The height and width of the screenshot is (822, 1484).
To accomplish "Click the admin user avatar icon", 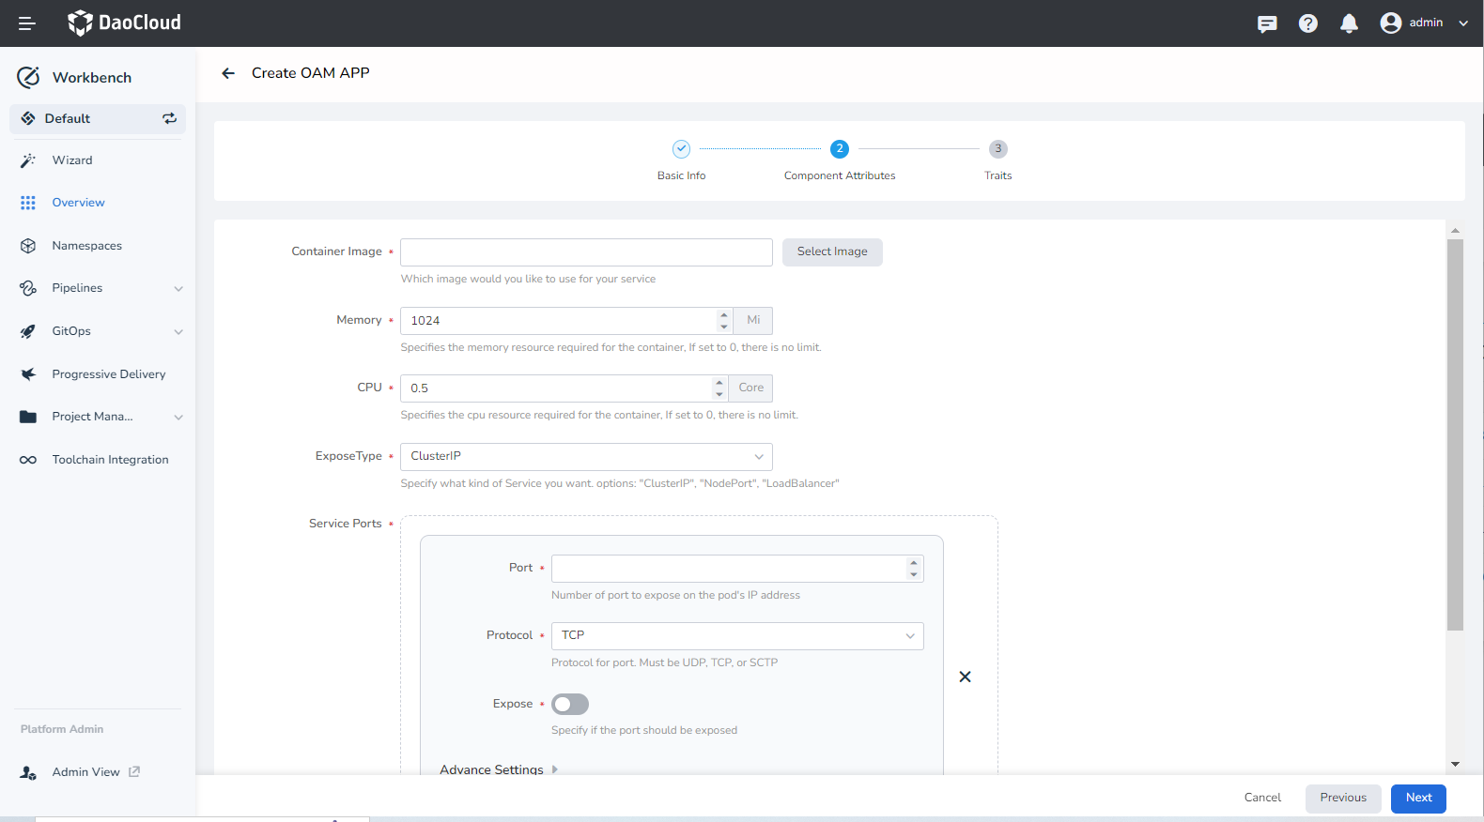I will [1390, 23].
